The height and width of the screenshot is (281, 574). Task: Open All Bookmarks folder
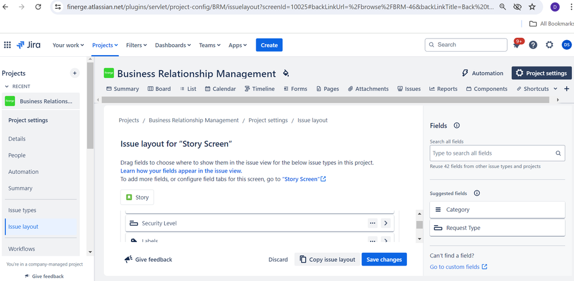(551, 24)
